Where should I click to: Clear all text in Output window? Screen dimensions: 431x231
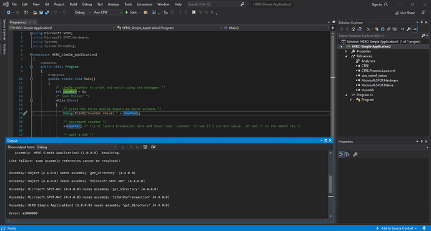[145, 147]
